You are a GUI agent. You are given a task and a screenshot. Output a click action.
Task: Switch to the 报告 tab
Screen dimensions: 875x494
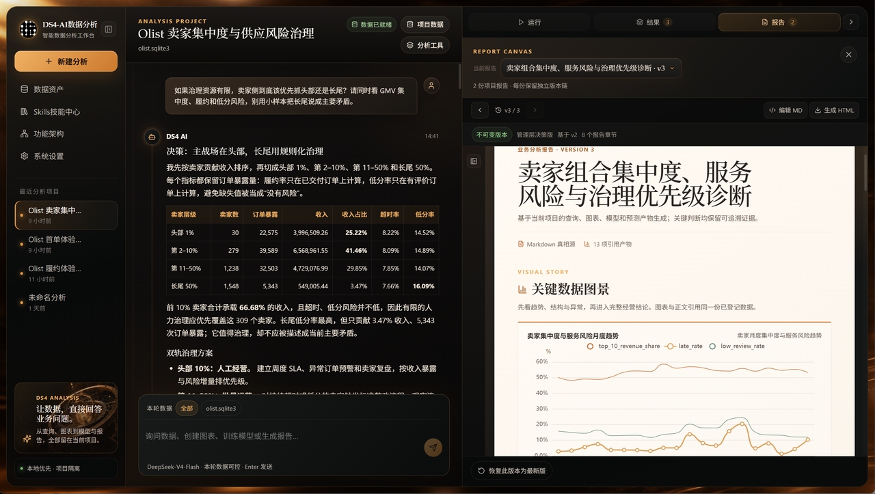pos(779,23)
